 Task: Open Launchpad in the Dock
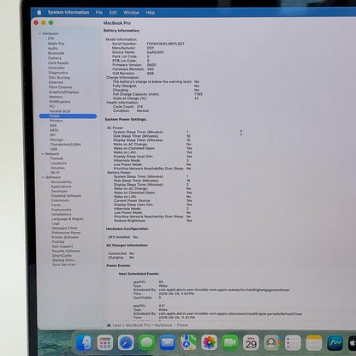104,342
